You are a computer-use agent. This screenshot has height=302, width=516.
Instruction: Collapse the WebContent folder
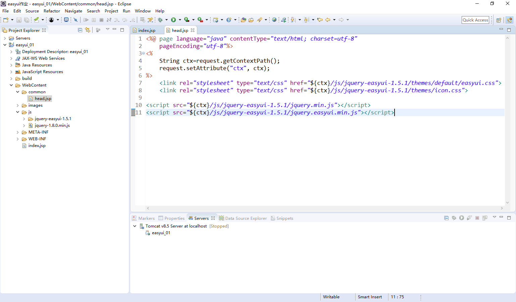pyautogui.click(x=11, y=85)
